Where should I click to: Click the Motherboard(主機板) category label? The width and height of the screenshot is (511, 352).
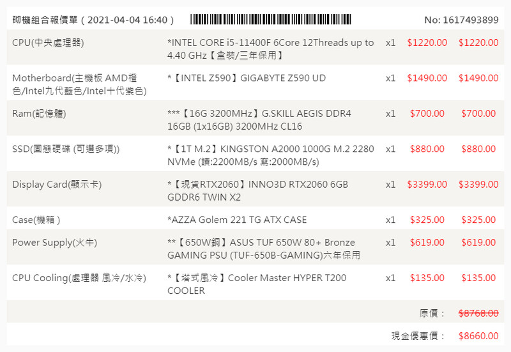click(79, 84)
